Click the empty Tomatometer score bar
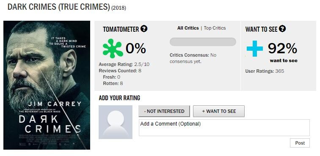 (x=203, y=42)
